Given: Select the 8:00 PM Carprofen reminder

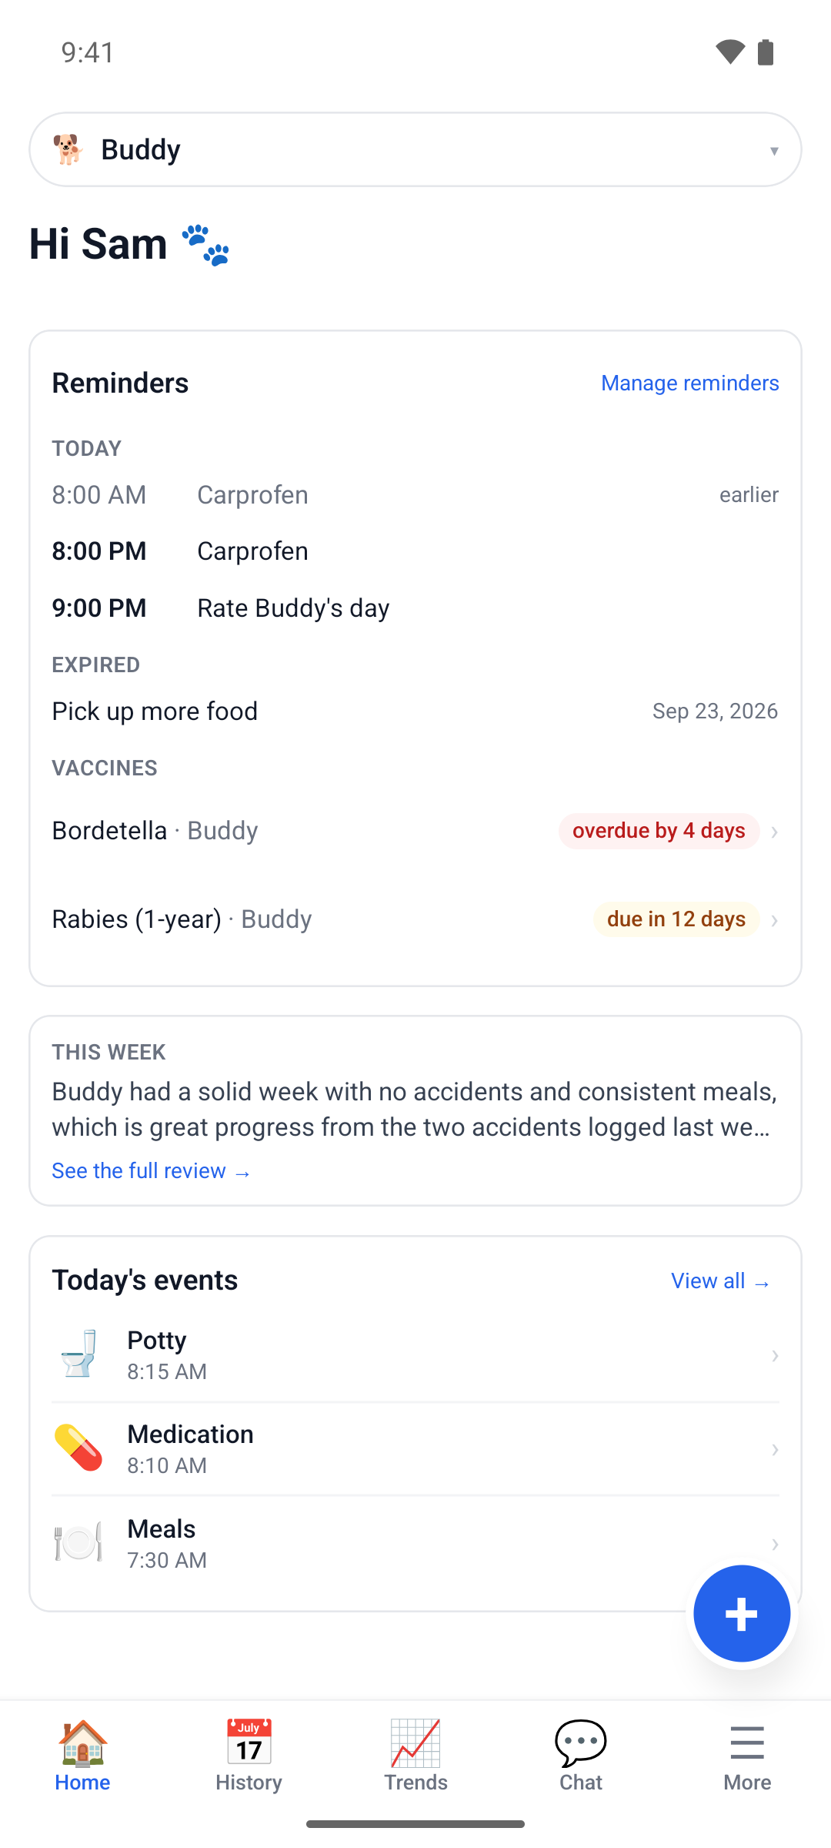Looking at the screenshot, I should pos(415,551).
